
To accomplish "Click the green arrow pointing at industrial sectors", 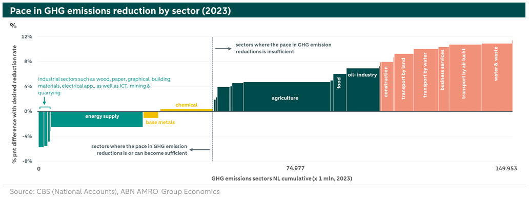I will pos(44,102).
